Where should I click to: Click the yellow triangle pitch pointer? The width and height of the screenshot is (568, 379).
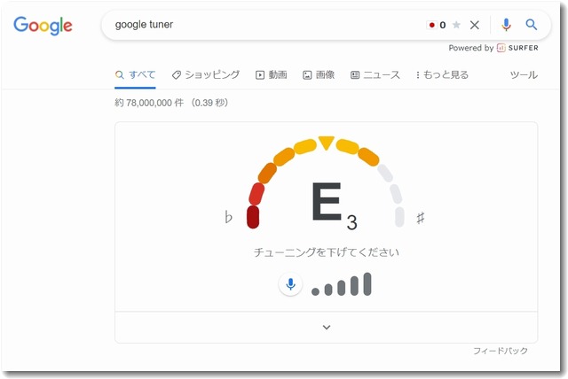[326, 143]
